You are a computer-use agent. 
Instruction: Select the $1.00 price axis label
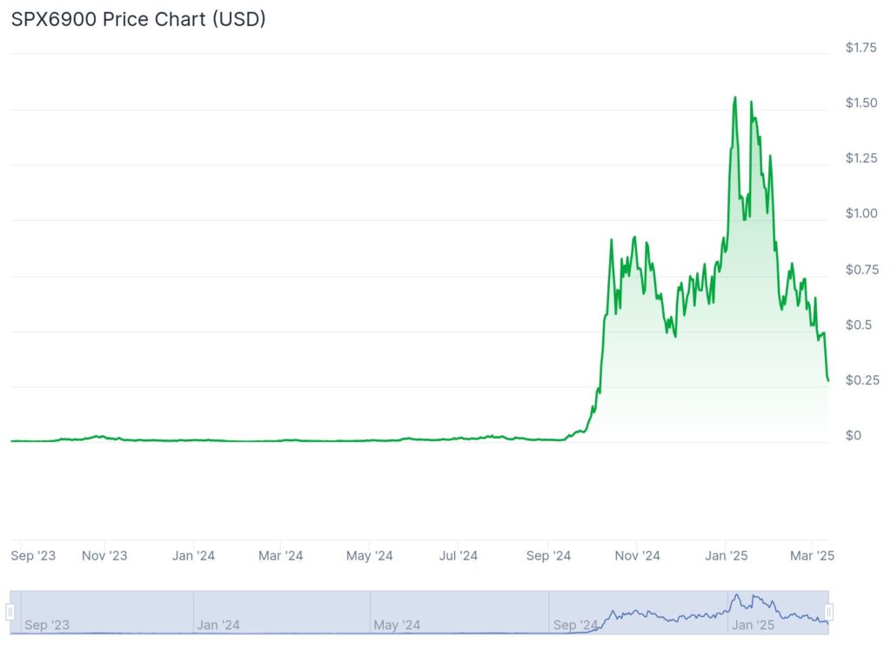861,214
